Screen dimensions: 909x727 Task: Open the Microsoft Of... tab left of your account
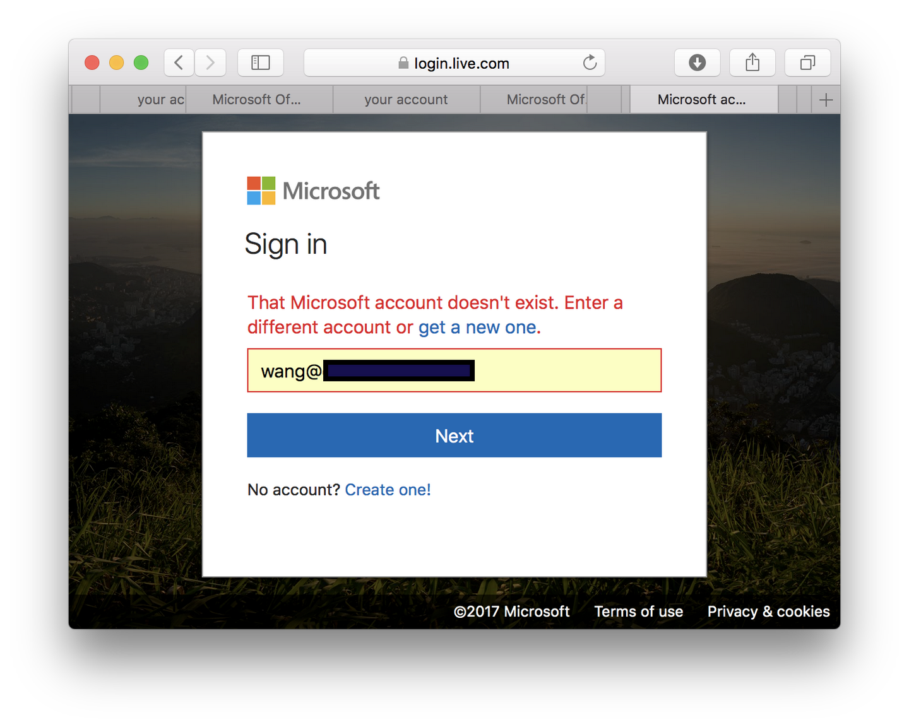[259, 100]
